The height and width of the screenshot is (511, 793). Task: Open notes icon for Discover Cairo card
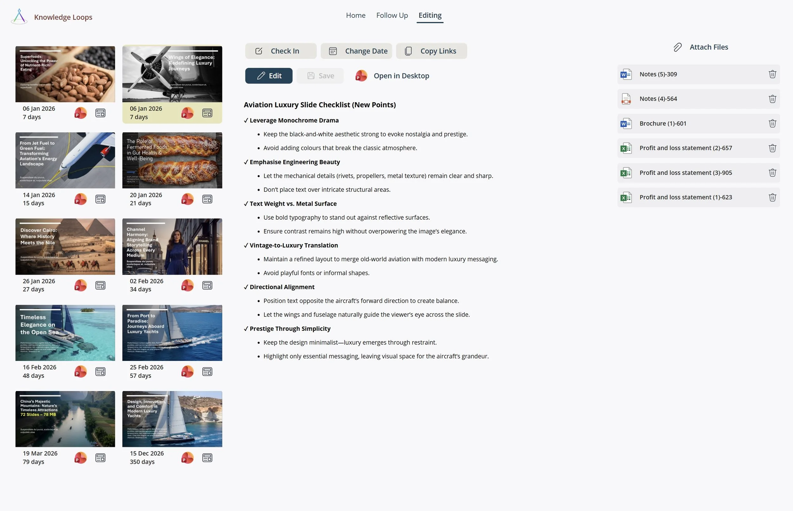[x=100, y=285]
